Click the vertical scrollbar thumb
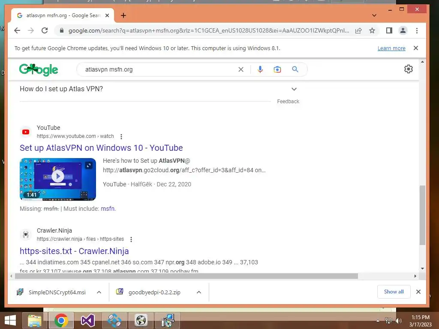Viewport: 439px width, 329px height. tap(422, 215)
